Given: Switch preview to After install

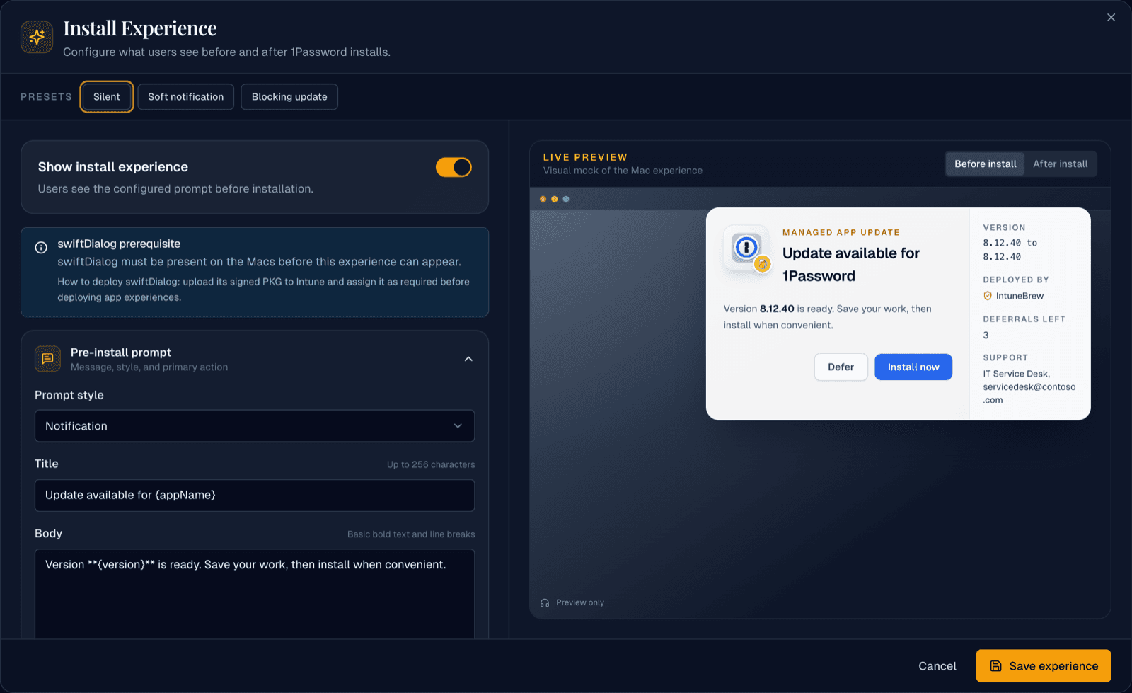Looking at the screenshot, I should (1060, 164).
